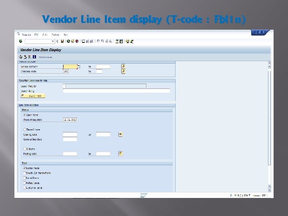This screenshot has width=288, height=216.
Task: Open multiple selection for Posting date
Action: [x=120, y=154]
